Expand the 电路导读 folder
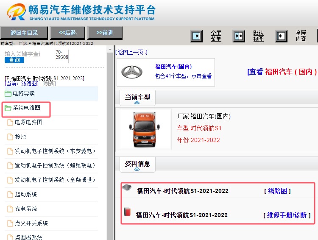The image size is (318, 240). tap(51, 94)
